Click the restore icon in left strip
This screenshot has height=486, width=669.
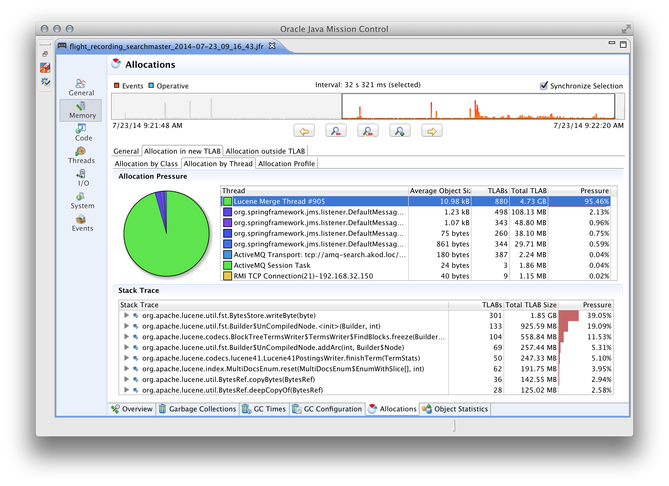pyautogui.click(x=45, y=54)
